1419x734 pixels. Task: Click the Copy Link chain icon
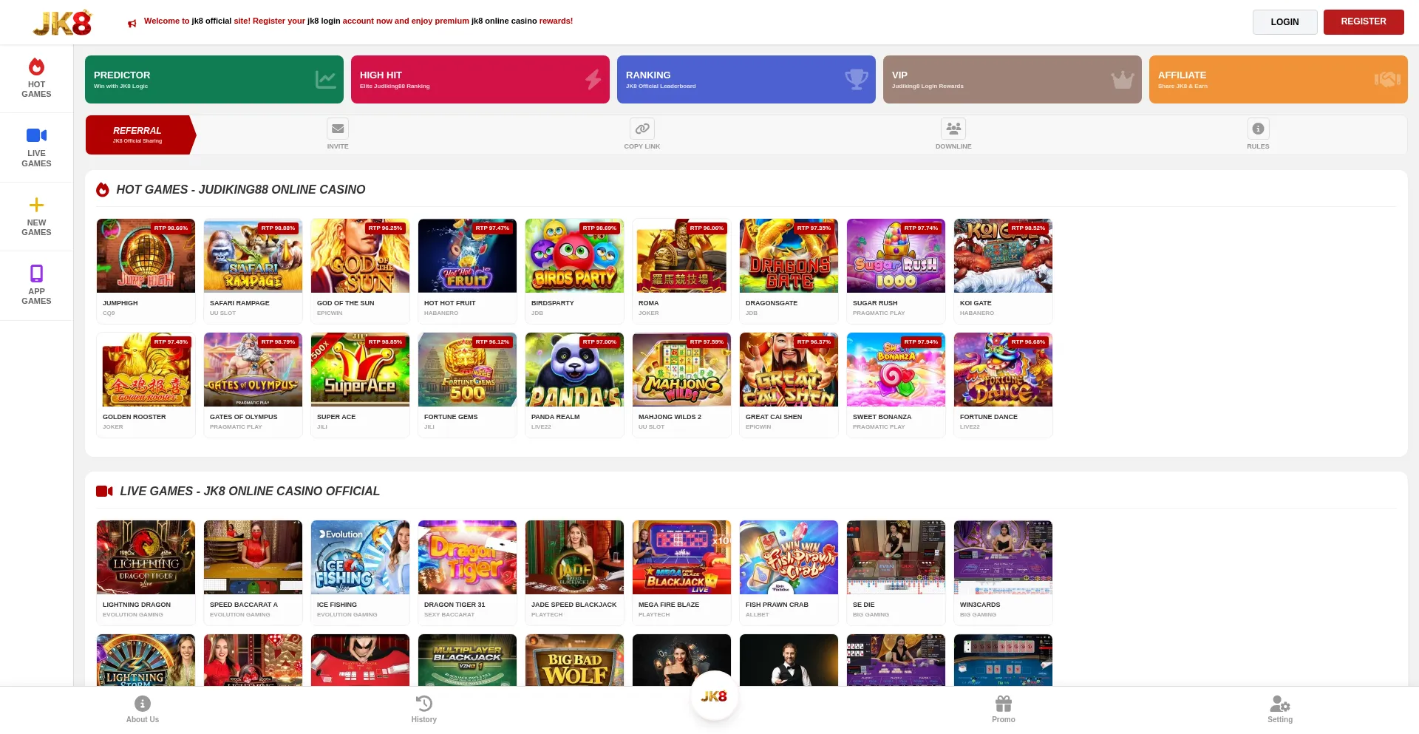click(x=642, y=129)
